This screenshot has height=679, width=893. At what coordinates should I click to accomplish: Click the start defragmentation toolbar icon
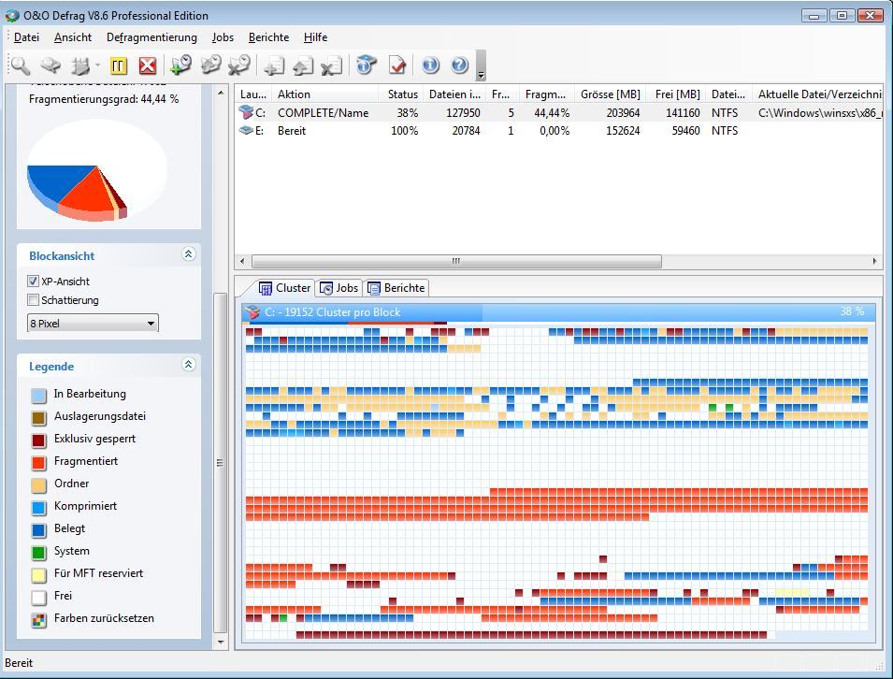tap(80, 65)
